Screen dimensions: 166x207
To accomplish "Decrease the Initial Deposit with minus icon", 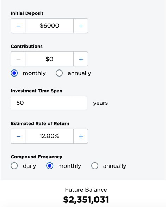I will [18, 26].
